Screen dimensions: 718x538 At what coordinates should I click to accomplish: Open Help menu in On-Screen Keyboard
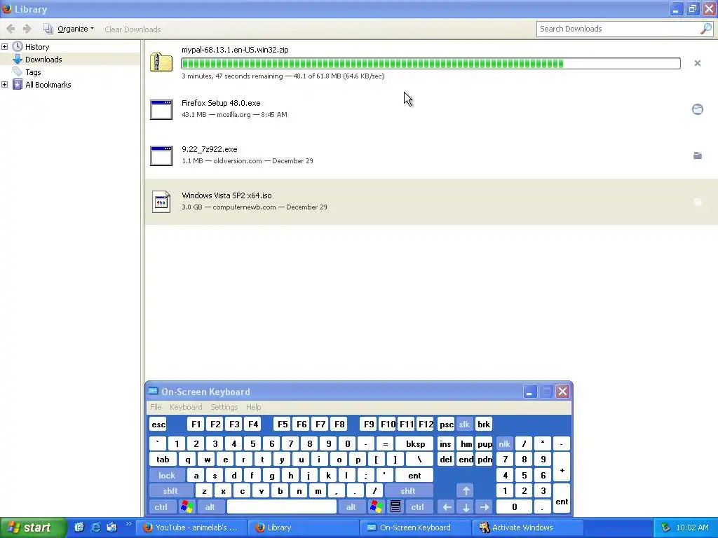253,407
